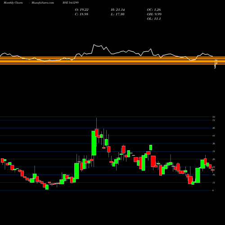This screenshot has width=225, height=225.
Task: Click price axis label 16
Action: point(214,175)
